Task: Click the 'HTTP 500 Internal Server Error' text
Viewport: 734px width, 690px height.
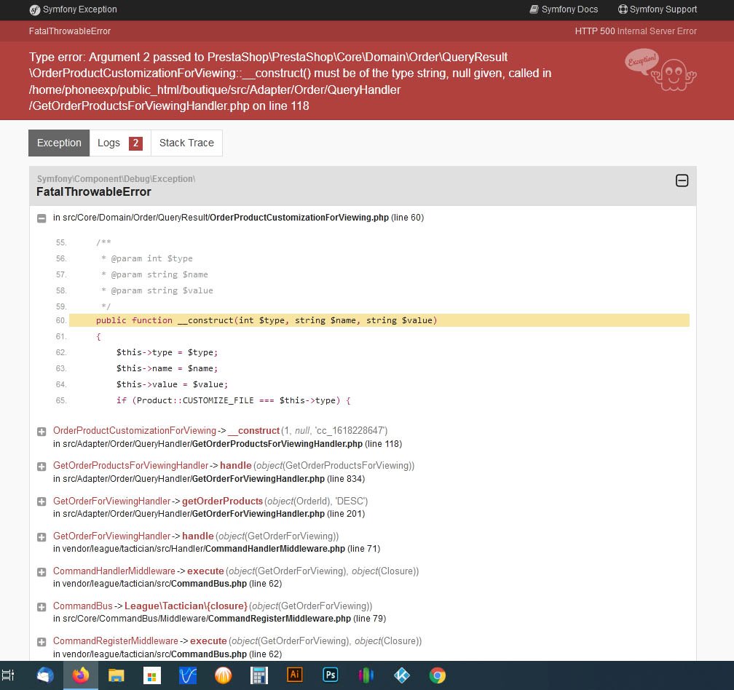Action: 636,31
